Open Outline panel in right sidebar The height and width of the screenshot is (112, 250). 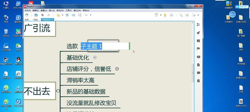pyautogui.click(x=198, y=25)
